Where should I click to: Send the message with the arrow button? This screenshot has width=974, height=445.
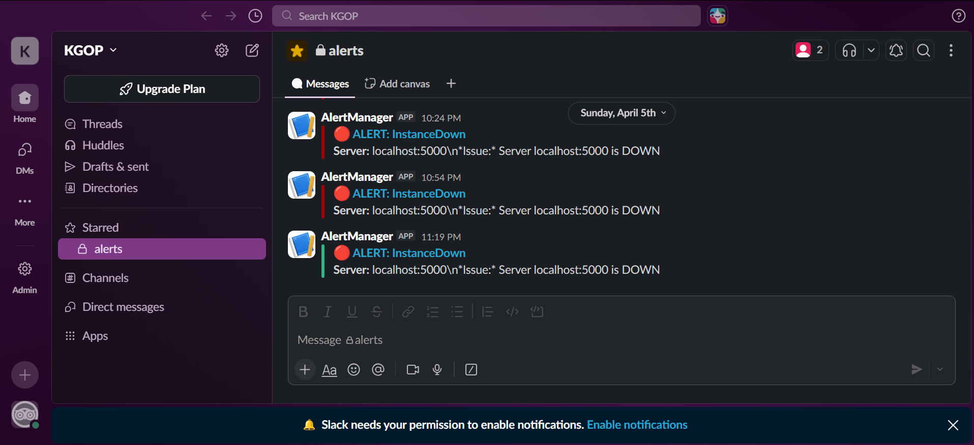pos(917,369)
